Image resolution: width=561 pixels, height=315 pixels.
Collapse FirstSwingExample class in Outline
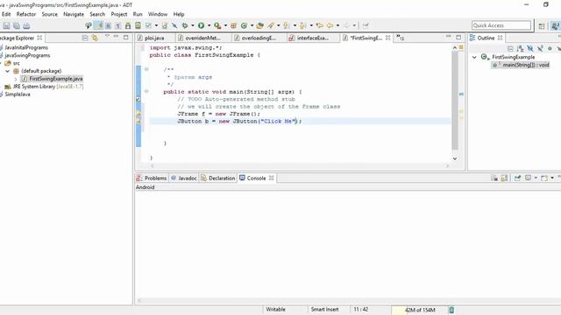pos(474,57)
